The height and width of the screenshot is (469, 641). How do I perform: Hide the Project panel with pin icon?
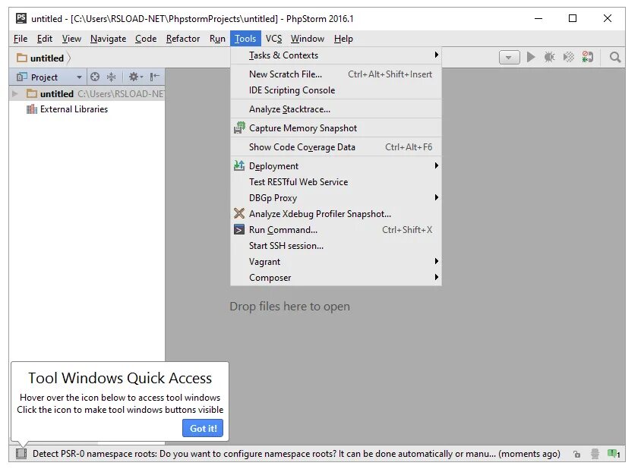click(154, 77)
